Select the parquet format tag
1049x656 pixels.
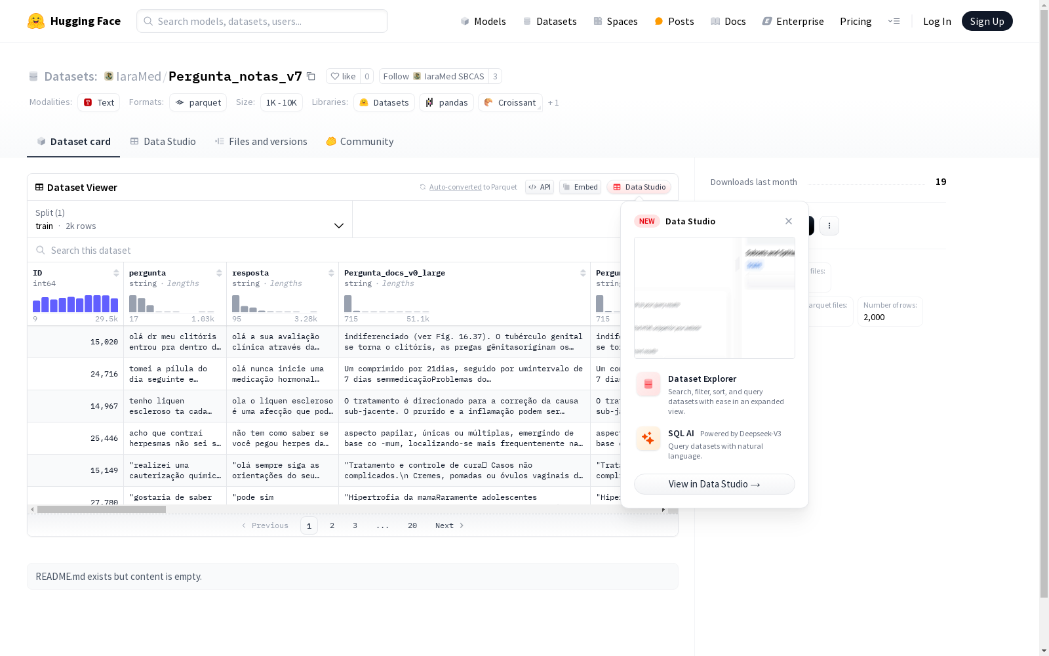(x=198, y=102)
